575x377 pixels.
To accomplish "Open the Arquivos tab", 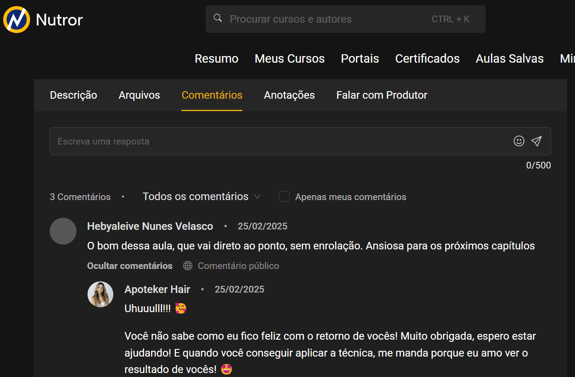I will click(x=139, y=95).
